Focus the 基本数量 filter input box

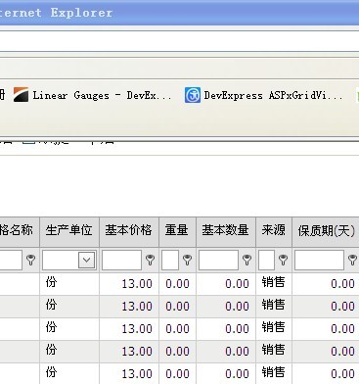pyautogui.click(x=218, y=260)
